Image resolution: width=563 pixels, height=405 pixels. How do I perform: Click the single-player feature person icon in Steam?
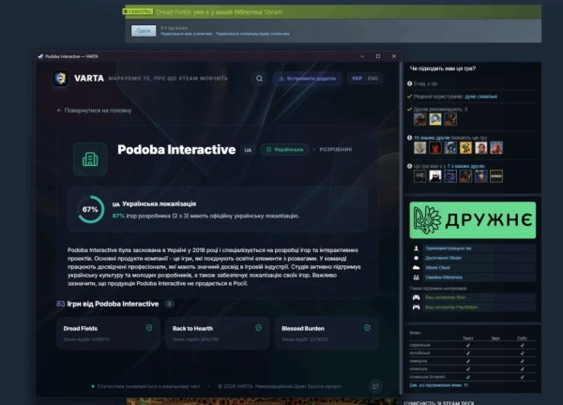point(416,248)
